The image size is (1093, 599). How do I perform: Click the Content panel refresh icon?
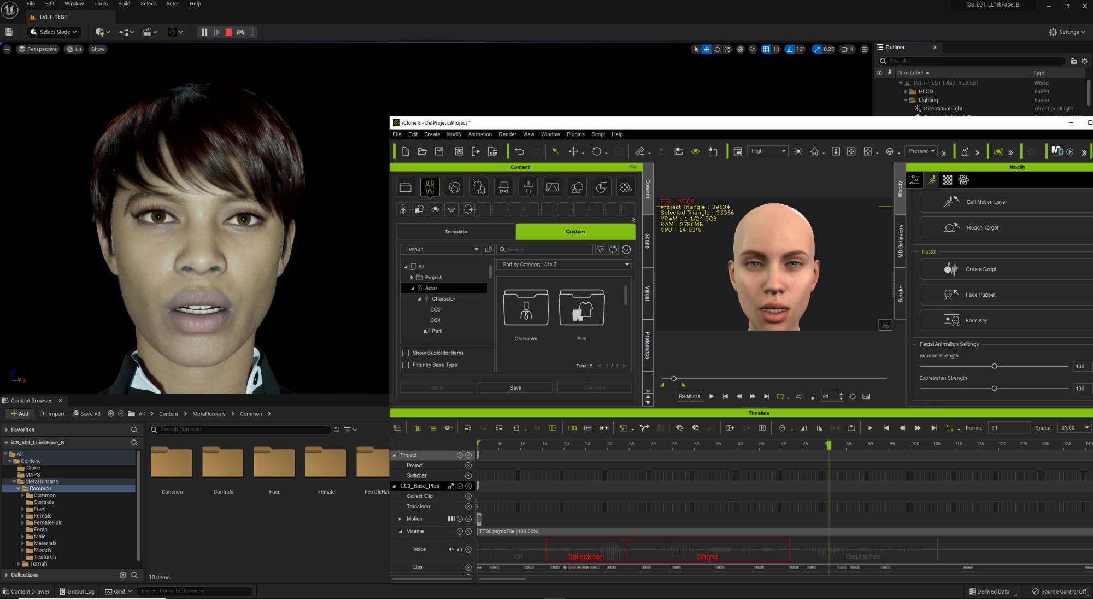[x=613, y=249]
